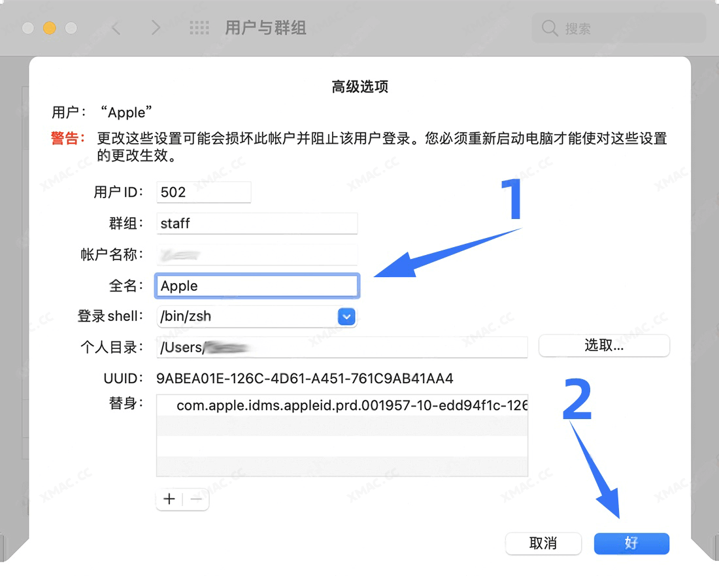
Task: Click the magnifying glass search icon
Action: click(550, 28)
